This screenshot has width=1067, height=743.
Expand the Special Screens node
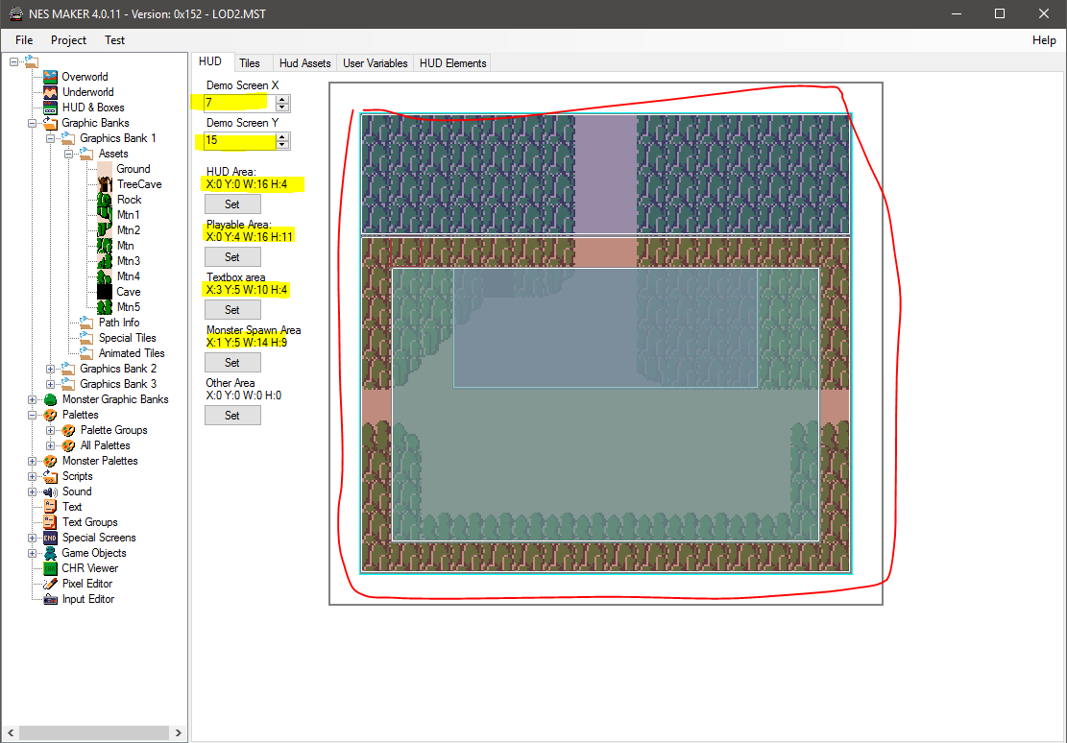pyautogui.click(x=32, y=538)
